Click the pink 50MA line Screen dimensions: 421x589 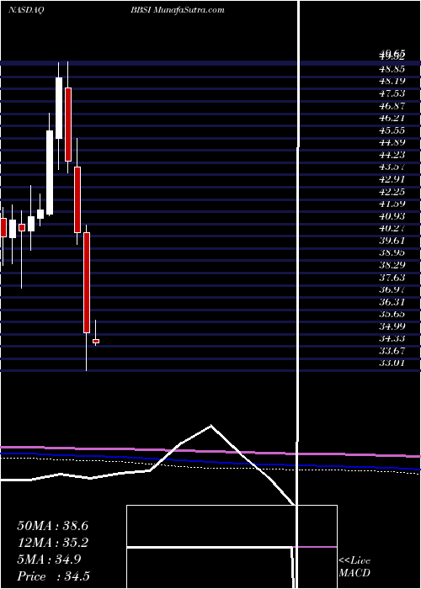210,451
